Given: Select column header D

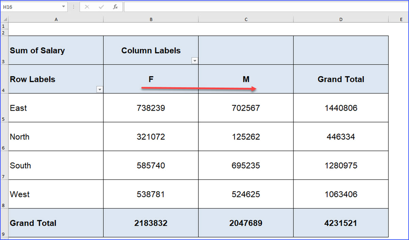Looking at the screenshot, I should tap(341, 19).
